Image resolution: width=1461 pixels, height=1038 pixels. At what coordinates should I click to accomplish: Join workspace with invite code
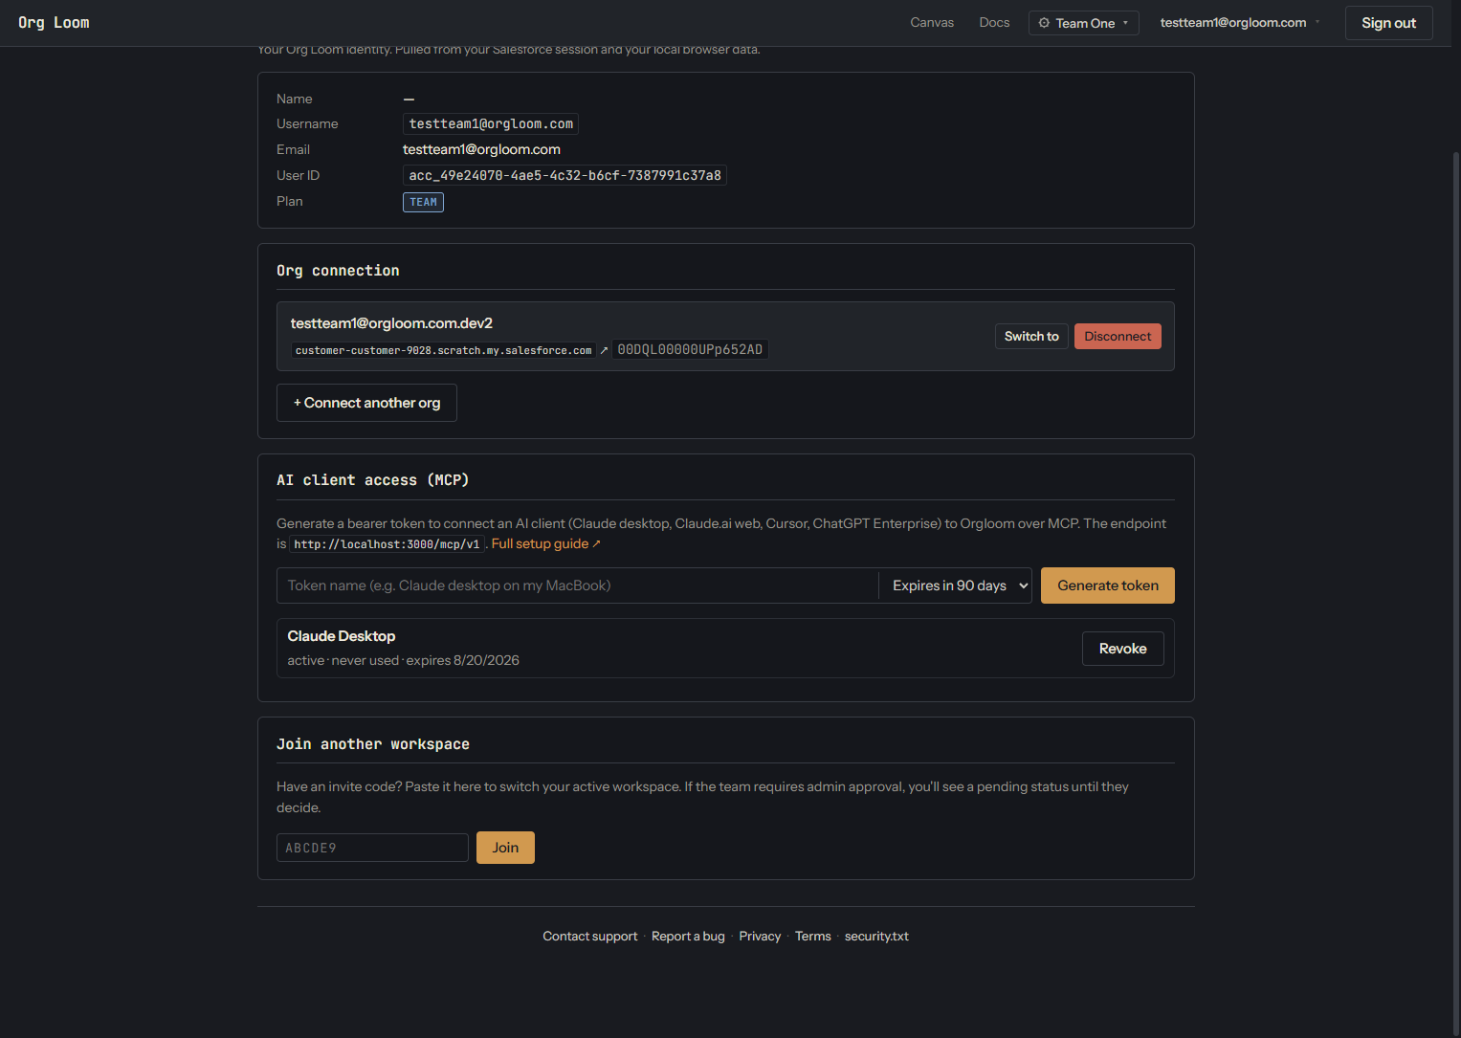point(505,848)
